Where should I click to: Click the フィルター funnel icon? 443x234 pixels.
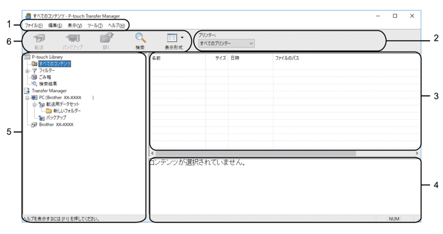(x=35, y=70)
